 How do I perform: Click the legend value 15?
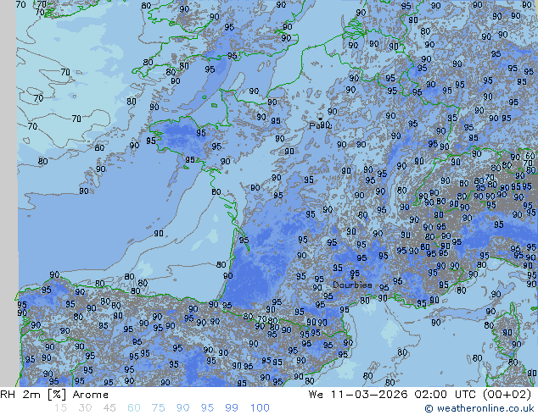[x=60, y=408]
